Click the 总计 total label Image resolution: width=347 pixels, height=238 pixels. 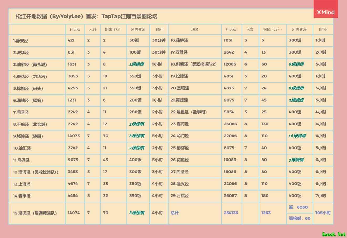(175, 213)
